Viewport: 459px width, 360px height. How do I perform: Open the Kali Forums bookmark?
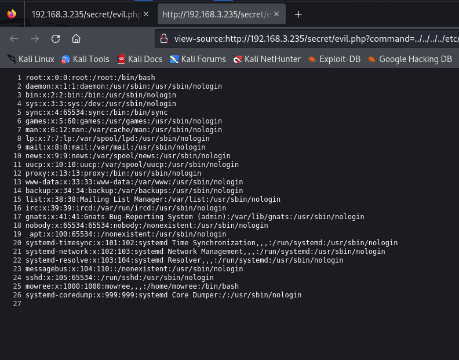click(198, 59)
